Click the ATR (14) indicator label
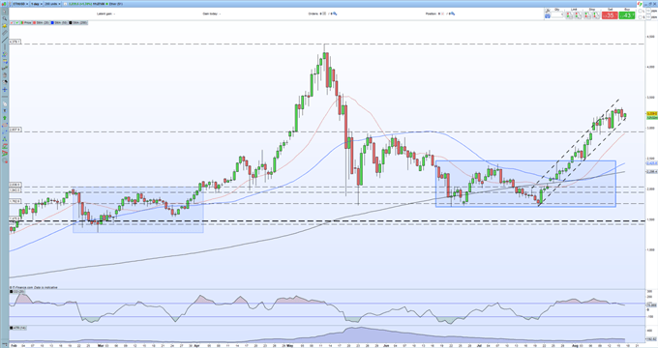Image resolution: width=658 pixels, height=348 pixels. 17,328
